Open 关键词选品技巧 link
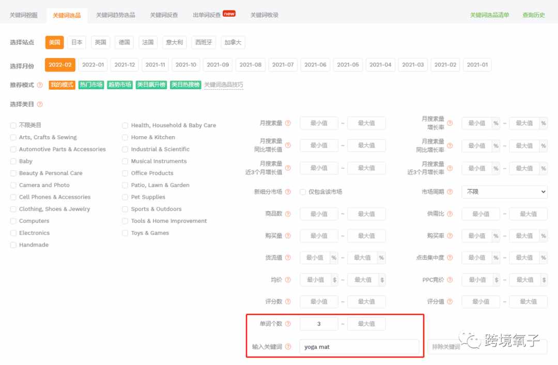The height and width of the screenshot is (365, 558). point(224,85)
